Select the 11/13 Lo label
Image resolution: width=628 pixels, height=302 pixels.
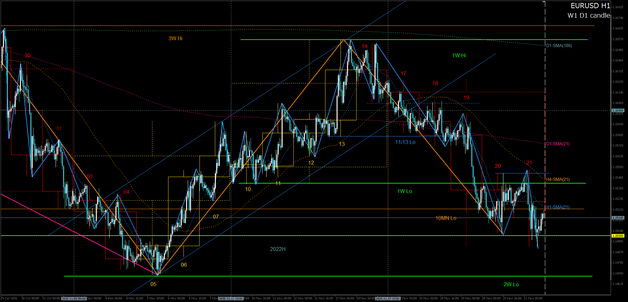click(x=405, y=142)
